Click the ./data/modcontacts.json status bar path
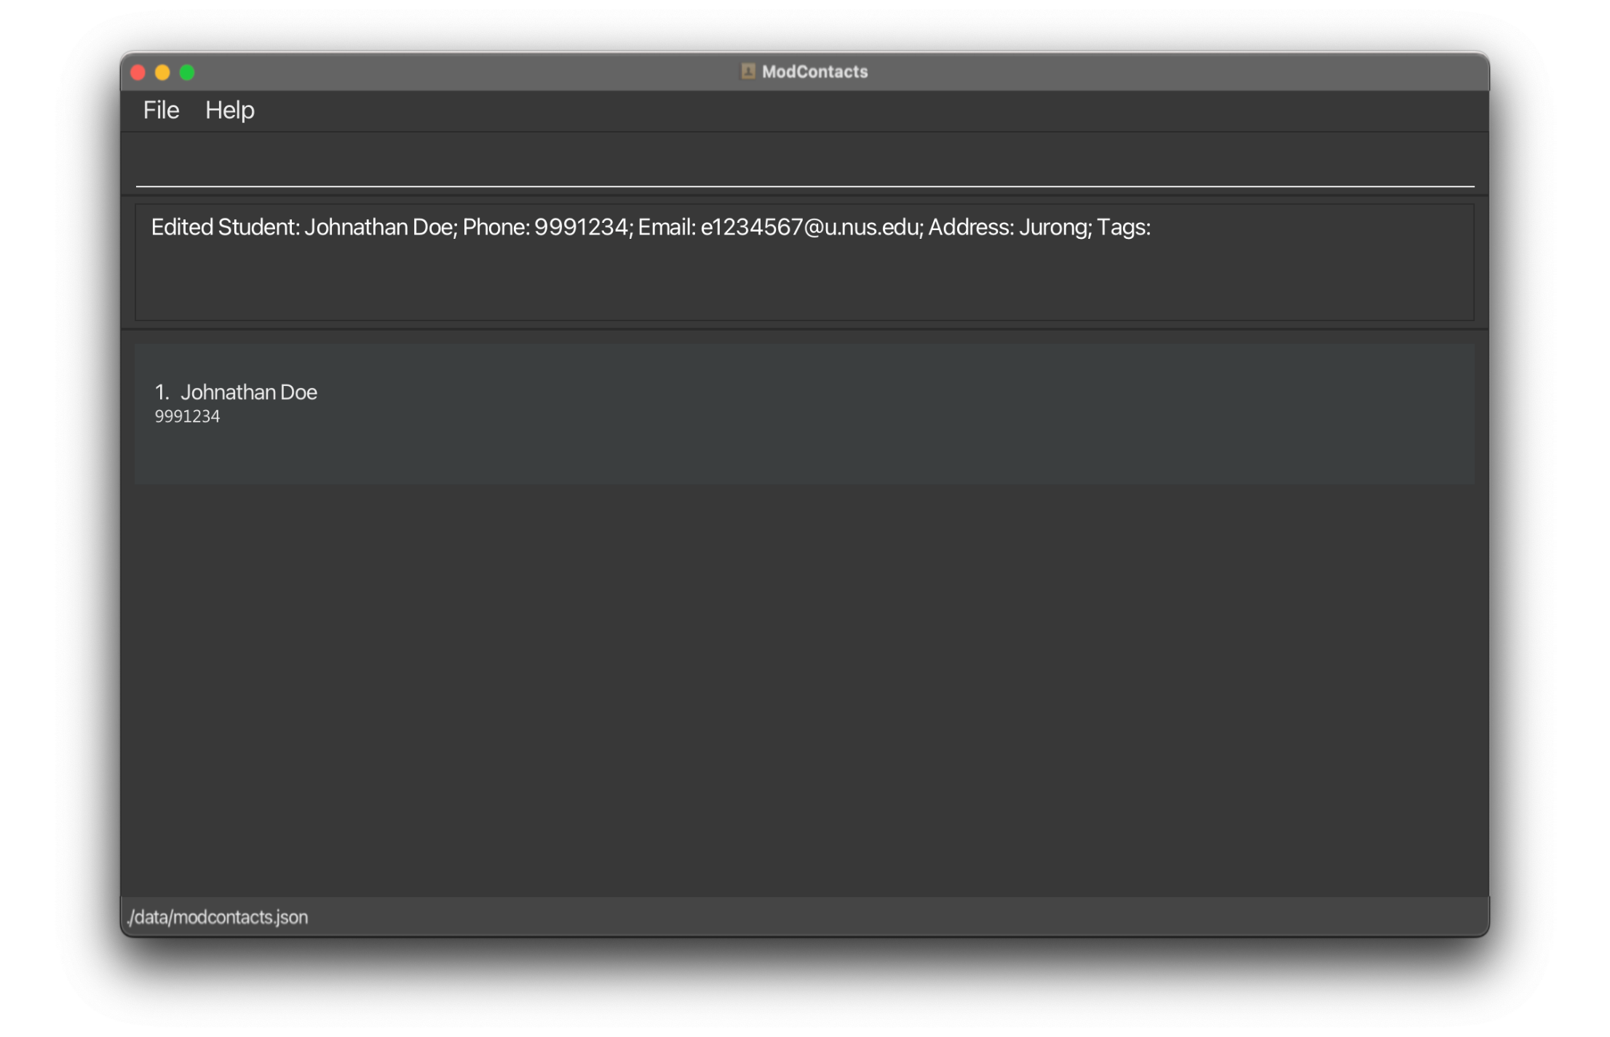Viewport: 1610px width, 1037px height. [x=218, y=917]
